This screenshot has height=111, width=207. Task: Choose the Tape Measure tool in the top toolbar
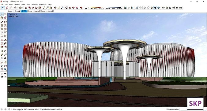pos(44,8)
